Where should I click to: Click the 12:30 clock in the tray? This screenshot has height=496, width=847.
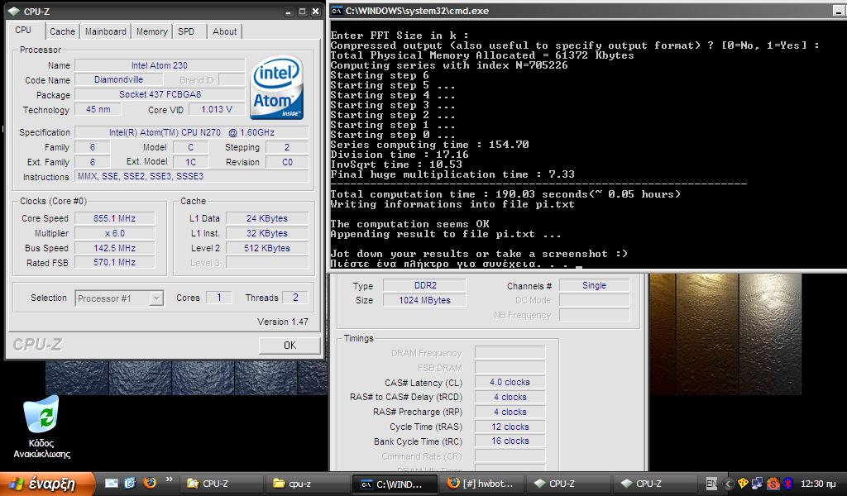pos(817,484)
